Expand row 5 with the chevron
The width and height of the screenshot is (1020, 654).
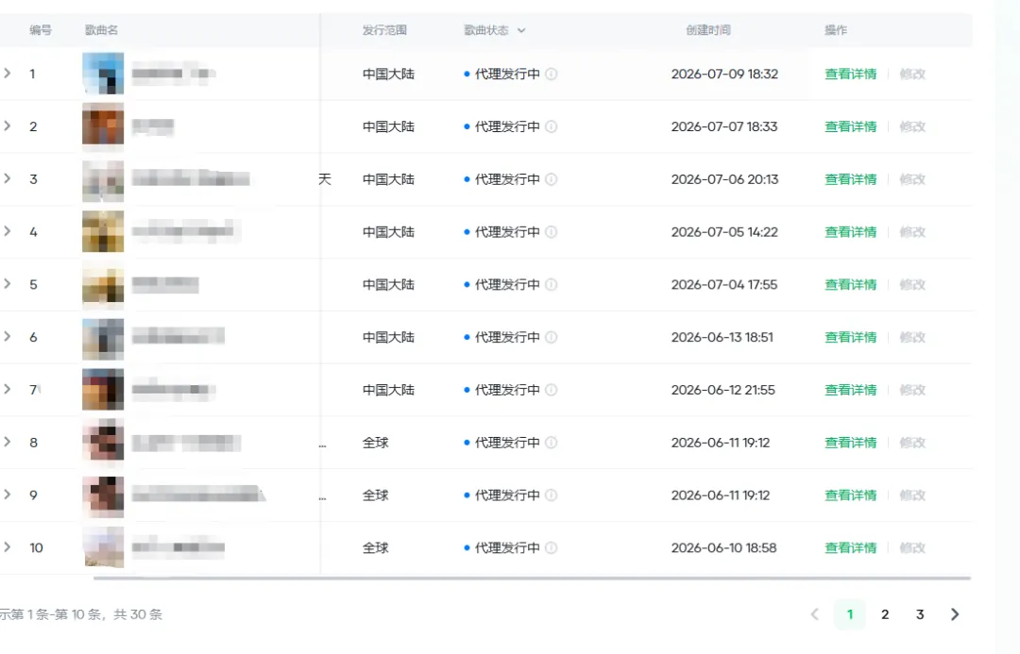coord(8,284)
